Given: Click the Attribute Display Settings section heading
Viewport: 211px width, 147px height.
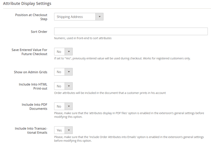Looking at the screenshot, I should (x=27, y=4).
